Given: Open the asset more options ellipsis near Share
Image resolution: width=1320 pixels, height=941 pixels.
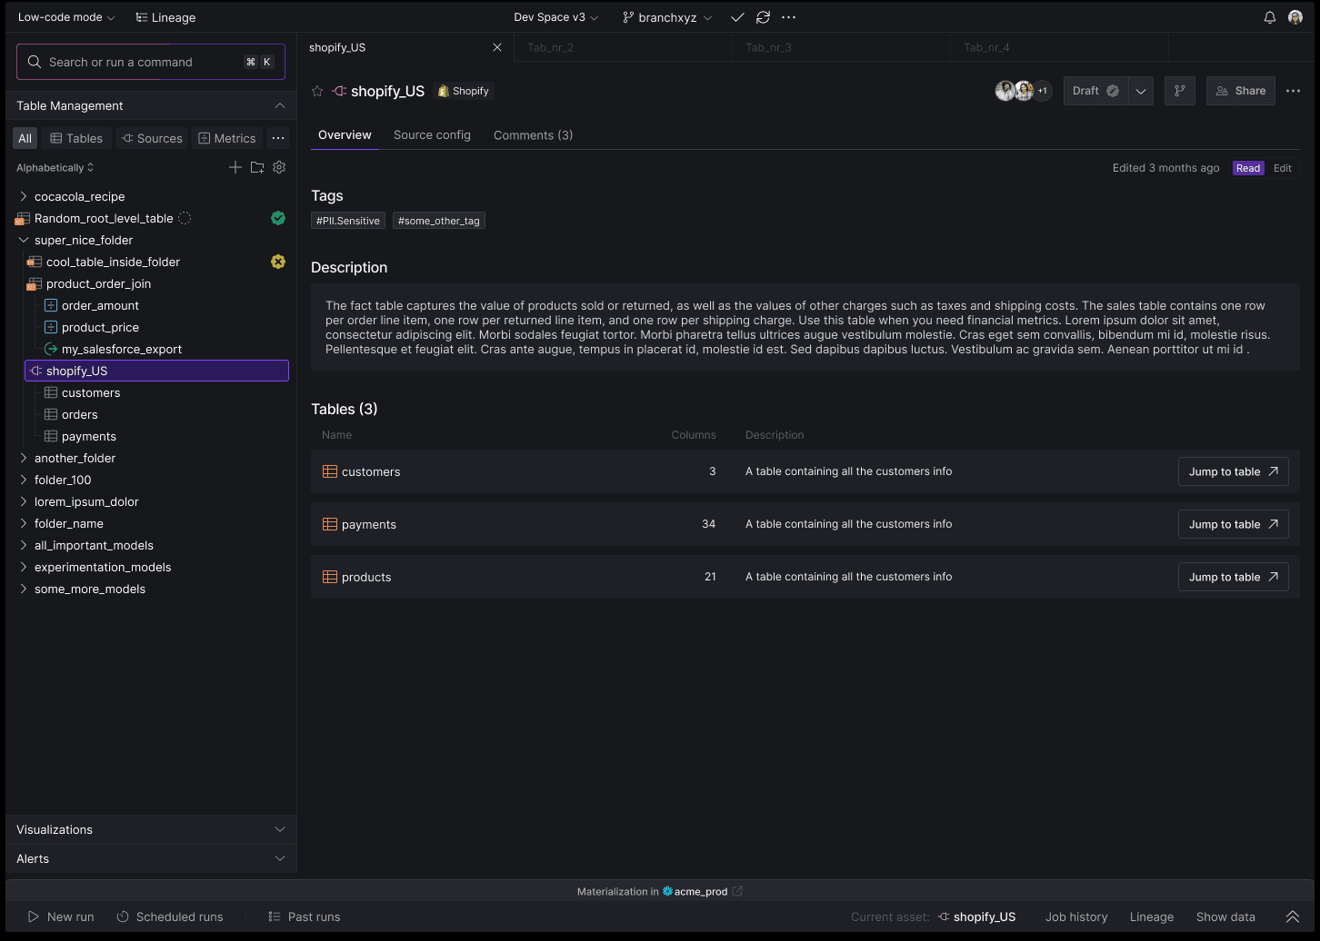Looking at the screenshot, I should coord(1293,91).
